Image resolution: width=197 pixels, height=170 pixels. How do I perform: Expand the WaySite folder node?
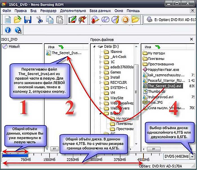click(100, 98)
